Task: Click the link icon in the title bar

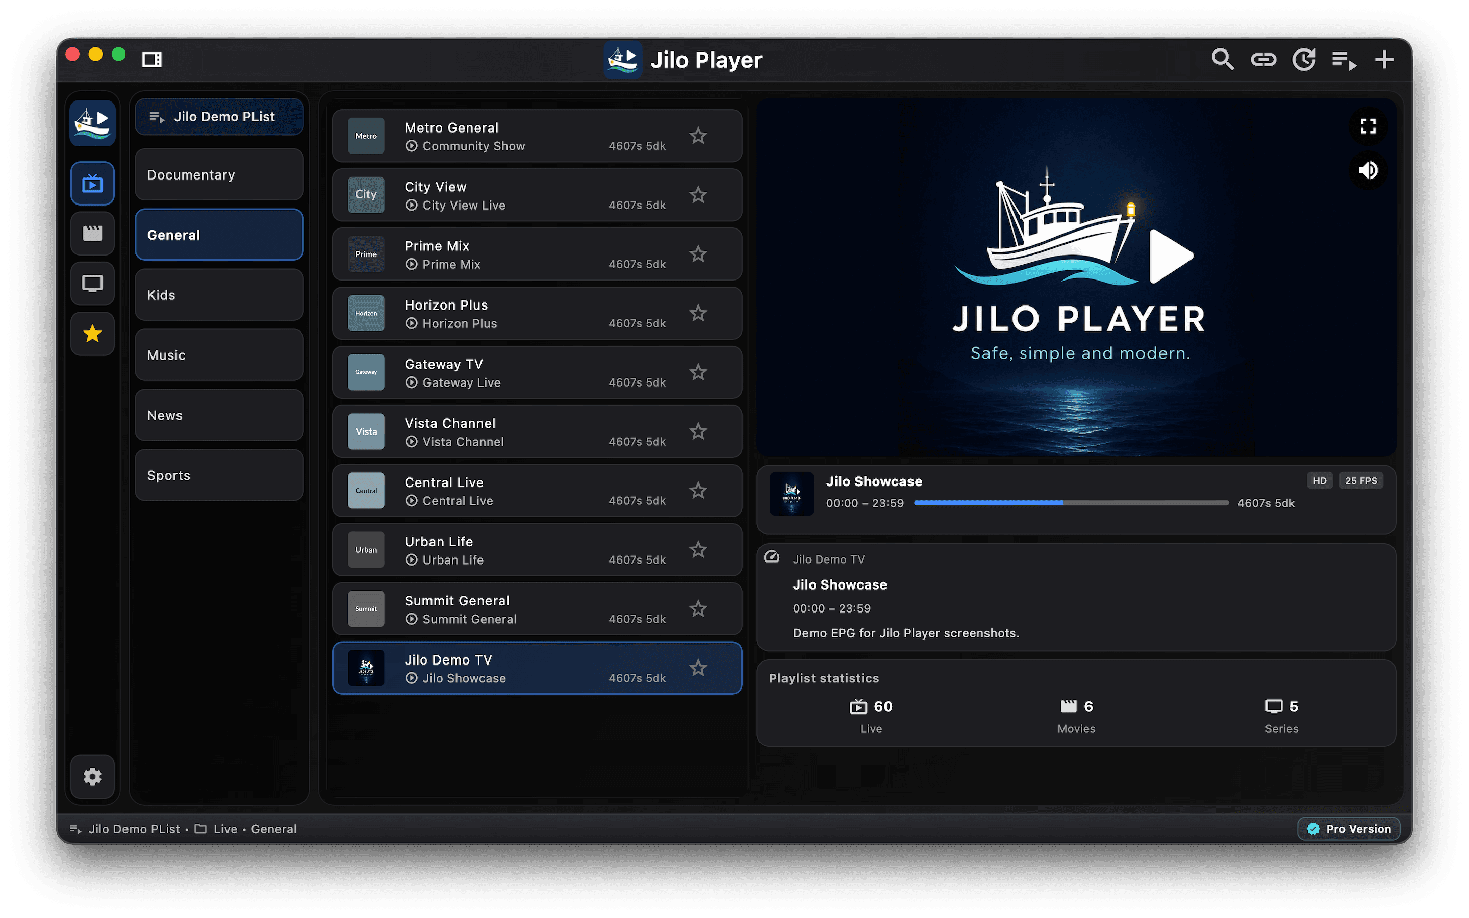Action: (x=1263, y=60)
